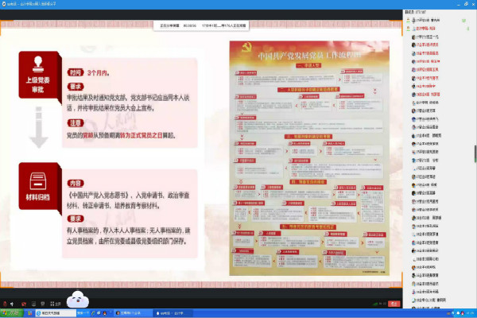Switch to the QQ call taskbar window

(173, 312)
